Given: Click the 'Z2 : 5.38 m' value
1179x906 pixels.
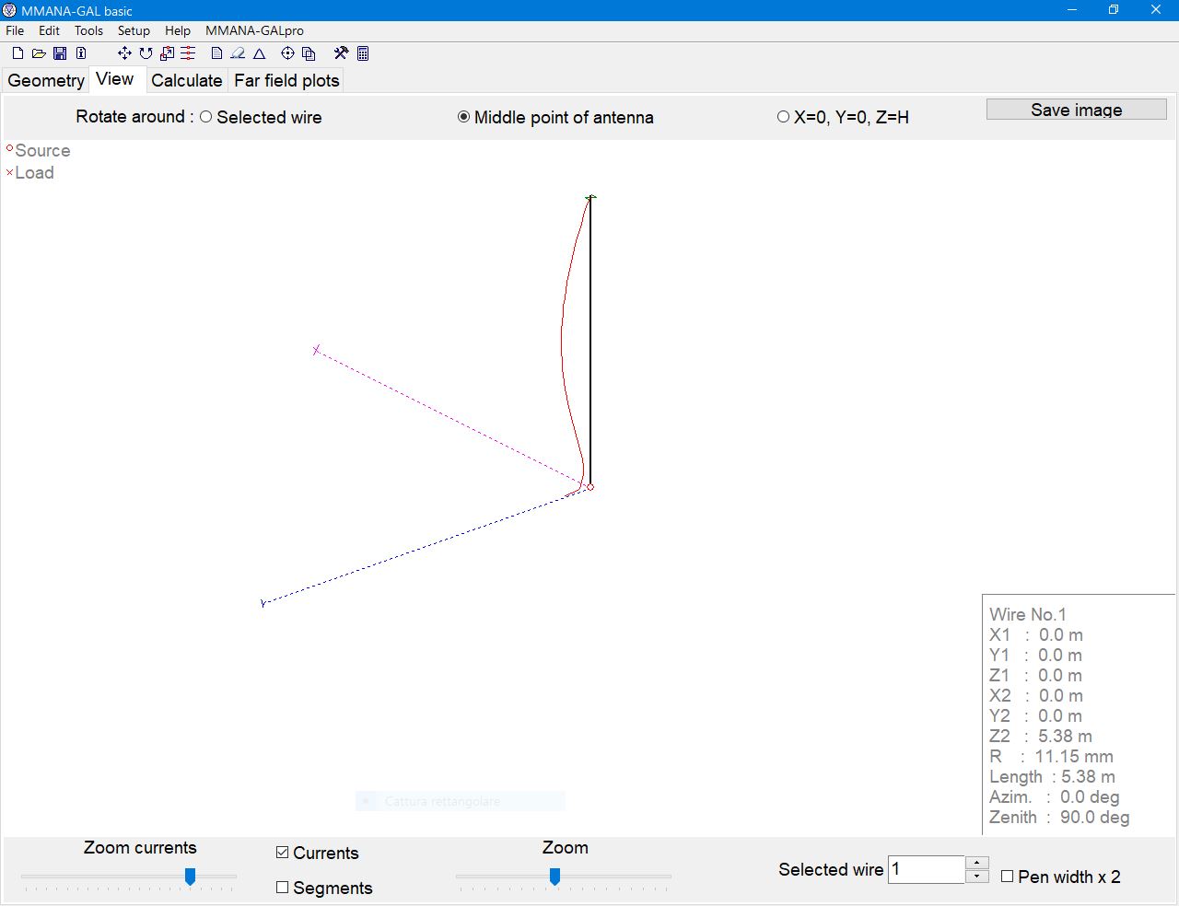Looking at the screenshot, I should tap(1041, 736).
